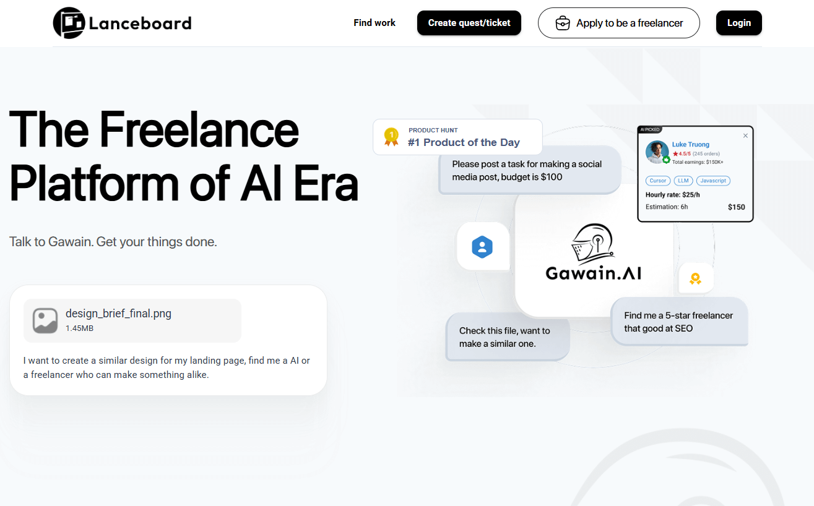Image resolution: width=814 pixels, height=506 pixels.
Task: Open the design_brief_final.png attachment
Action: [x=132, y=320]
